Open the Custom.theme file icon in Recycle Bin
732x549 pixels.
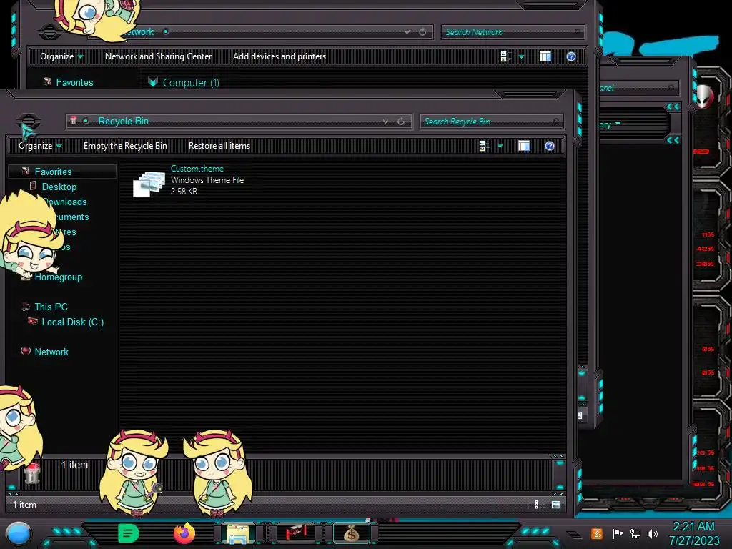point(149,184)
